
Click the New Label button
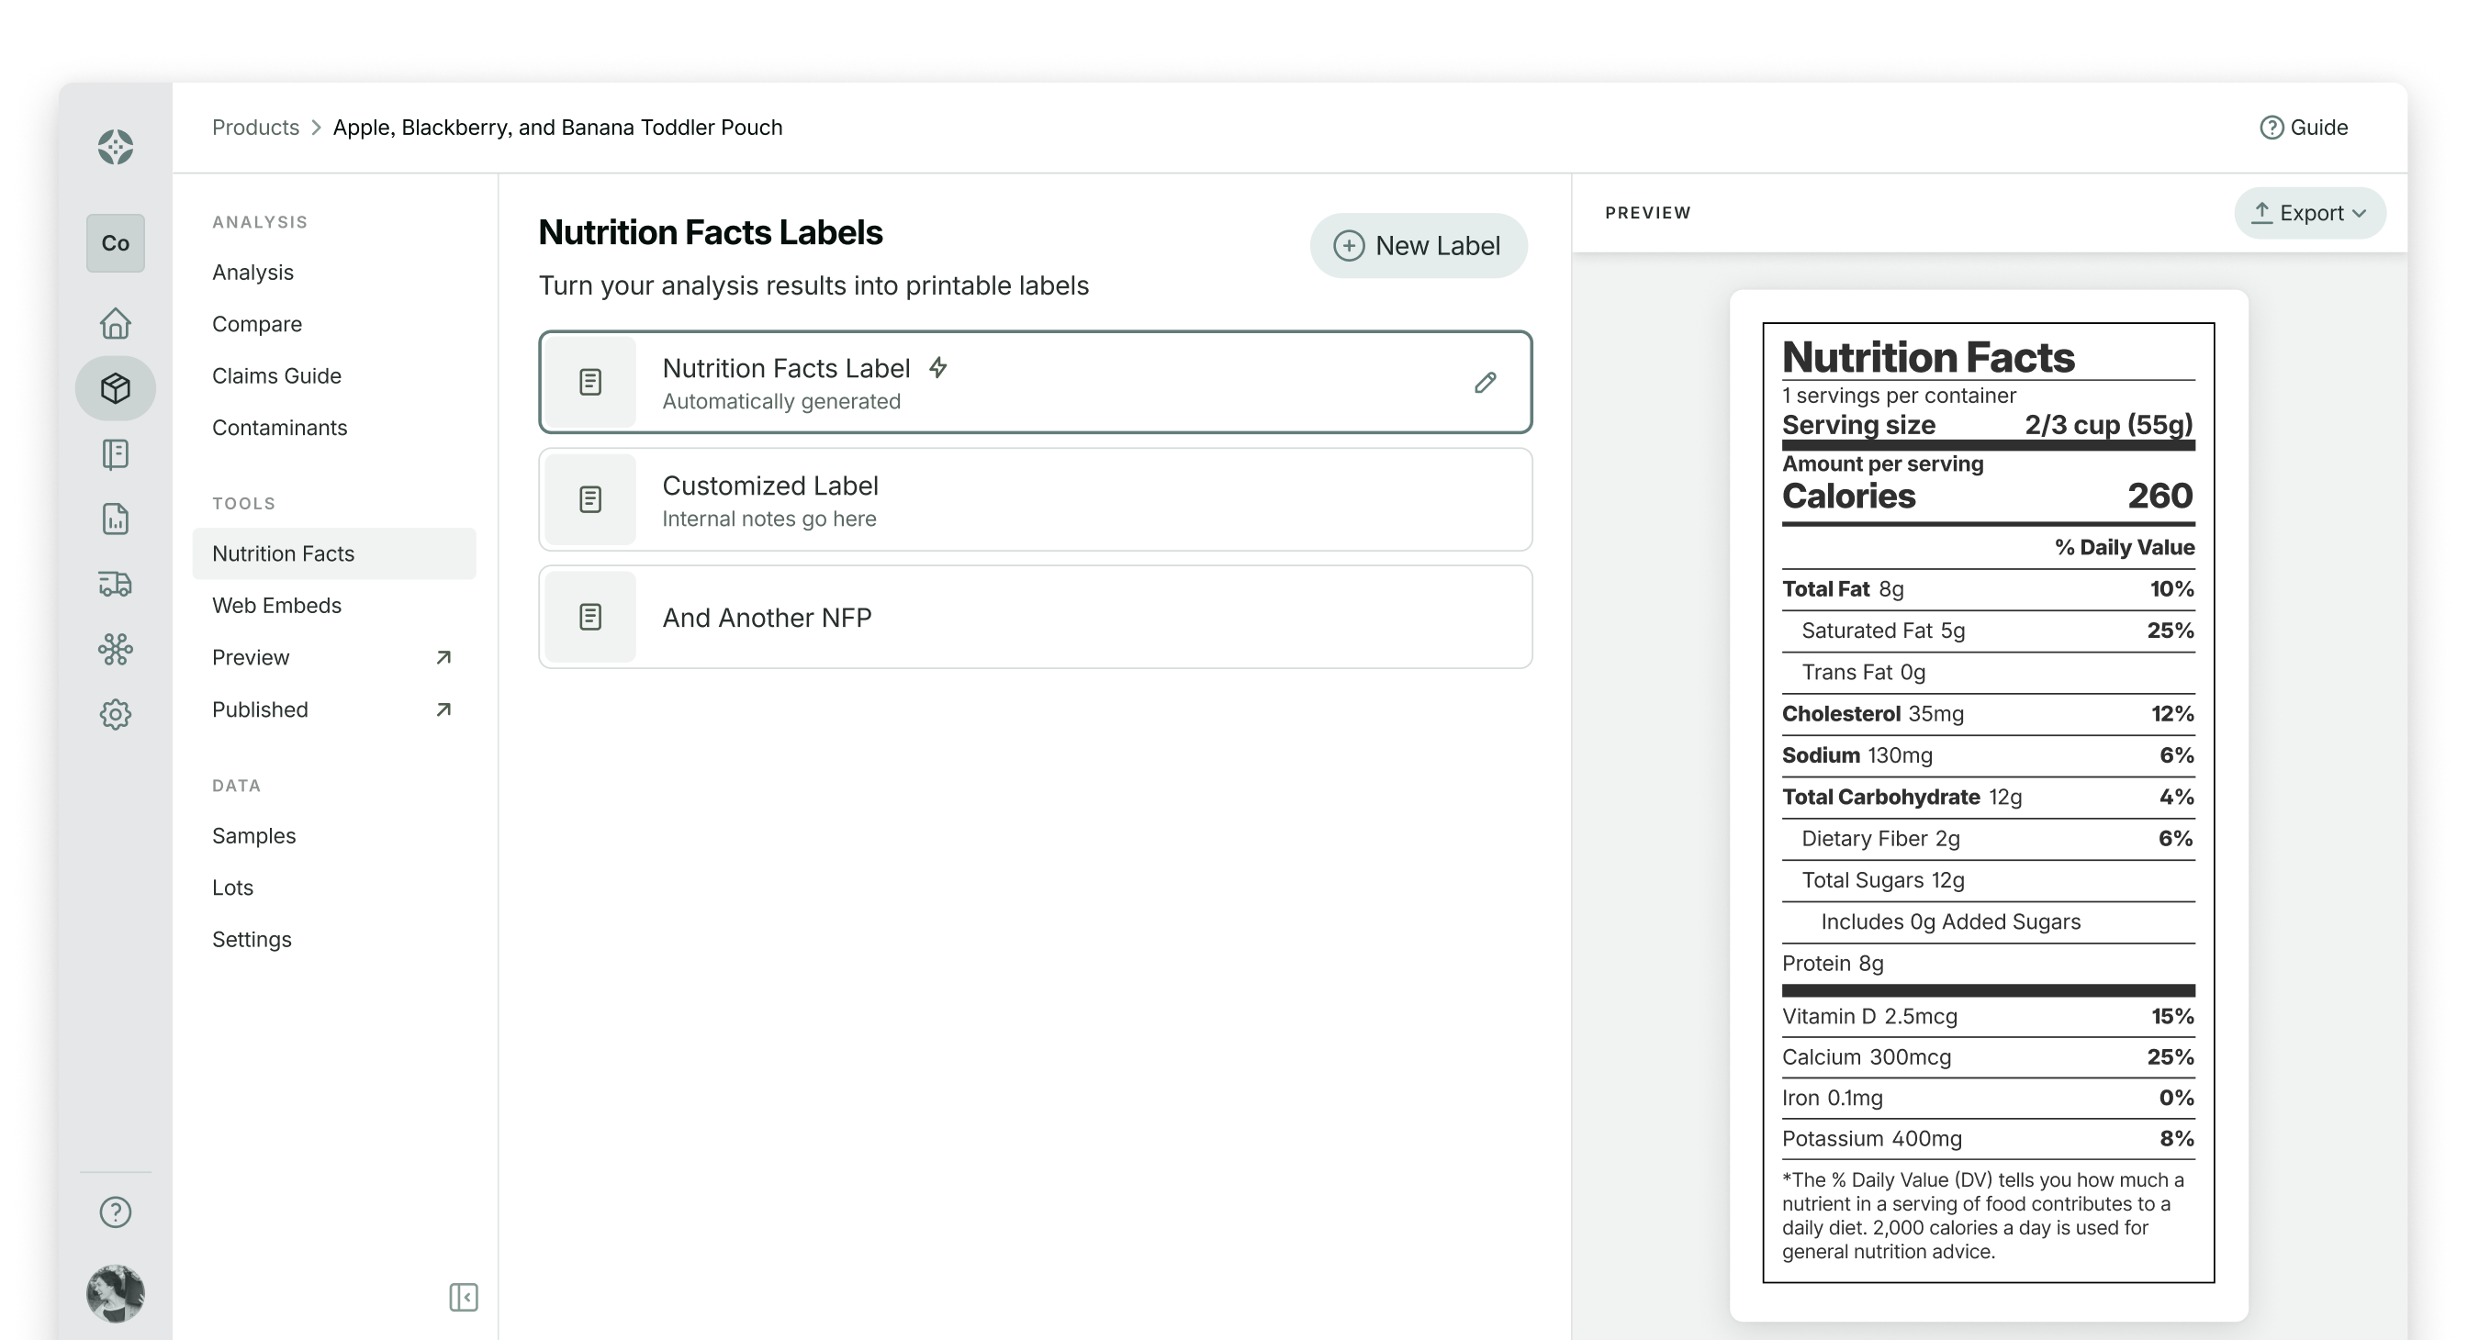[x=1418, y=246]
